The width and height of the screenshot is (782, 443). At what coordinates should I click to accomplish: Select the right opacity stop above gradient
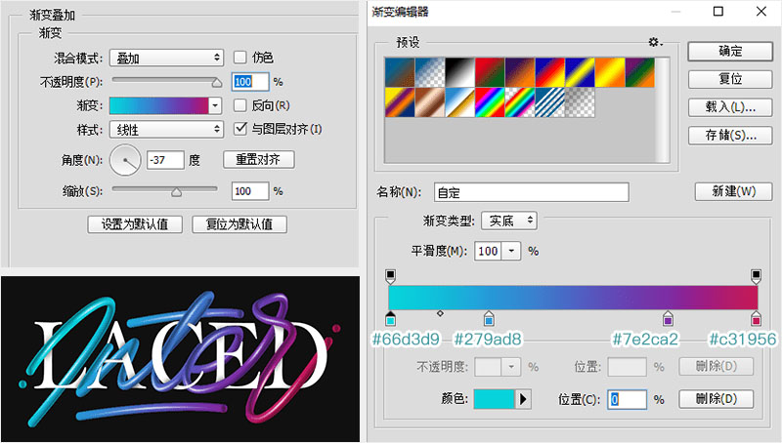coord(756,276)
